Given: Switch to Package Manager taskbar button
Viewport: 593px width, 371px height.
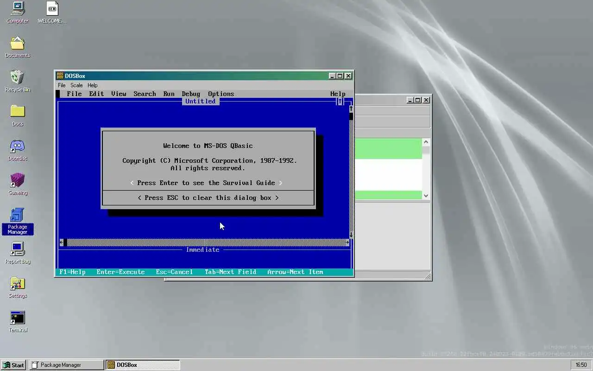Looking at the screenshot, I should click(67, 365).
